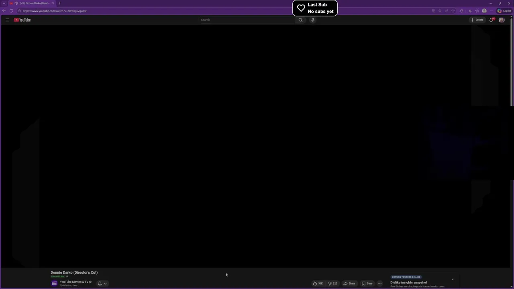Click the browser back arrow

point(4,11)
